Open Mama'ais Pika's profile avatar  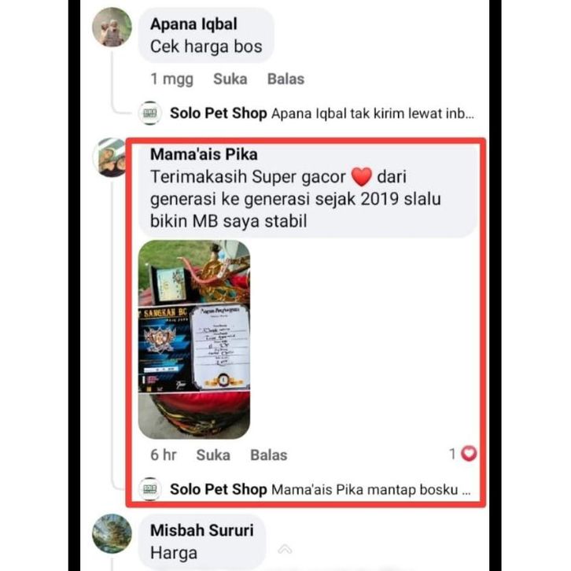[109, 157]
